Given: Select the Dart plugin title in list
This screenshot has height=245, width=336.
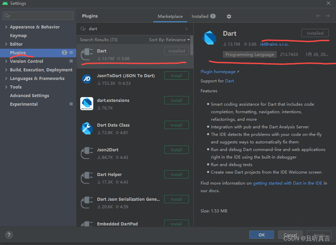Looking at the screenshot, I should pyautogui.click(x=101, y=51).
